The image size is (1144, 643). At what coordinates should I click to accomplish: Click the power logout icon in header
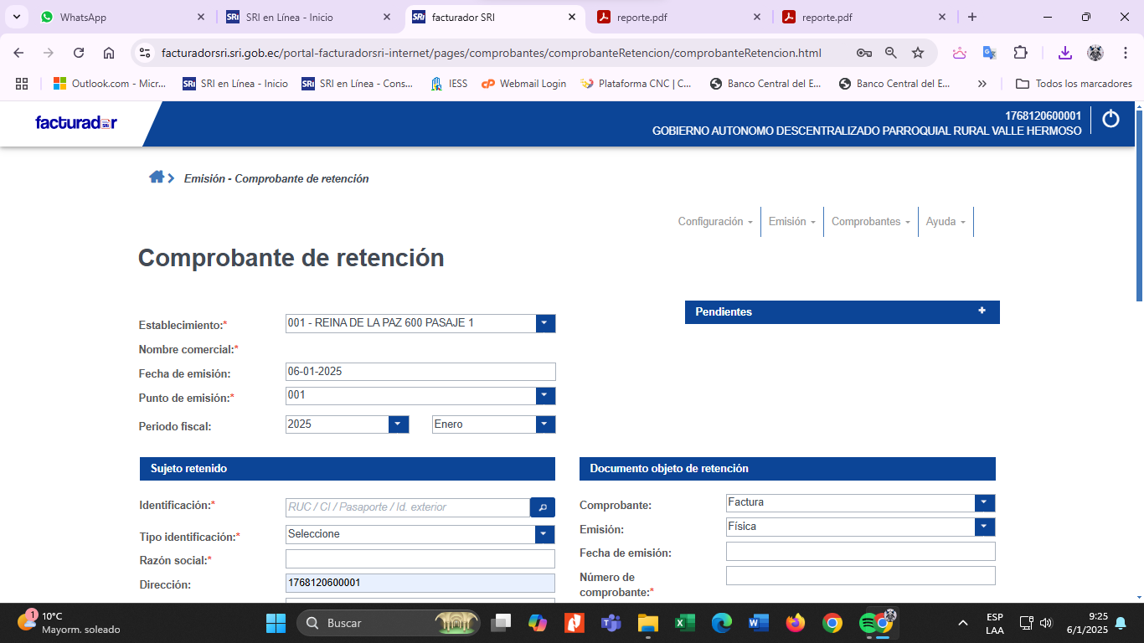[x=1111, y=119]
